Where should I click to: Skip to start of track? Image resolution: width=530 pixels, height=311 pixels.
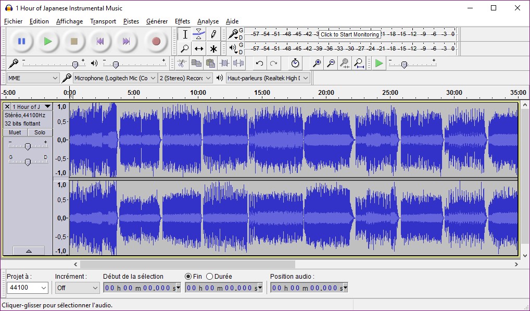point(100,41)
